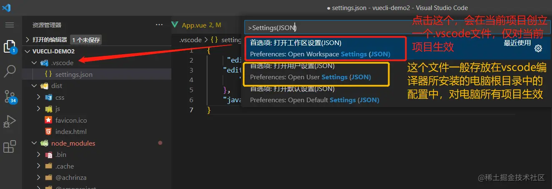Expand the Open Editors section
This screenshot has height=189, width=552.
pyautogui.click(x=28, y=40)
